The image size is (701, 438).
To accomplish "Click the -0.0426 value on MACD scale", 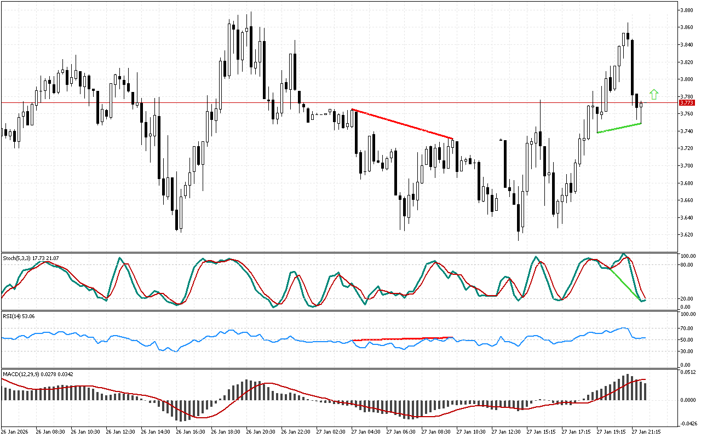I will [x=688, y=423].
